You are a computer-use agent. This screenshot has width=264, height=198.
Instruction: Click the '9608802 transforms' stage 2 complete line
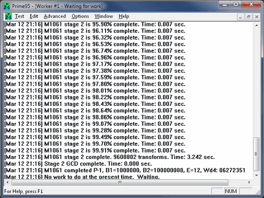pos(109,157)
